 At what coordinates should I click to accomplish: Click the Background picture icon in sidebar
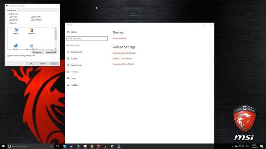point(68,52)
